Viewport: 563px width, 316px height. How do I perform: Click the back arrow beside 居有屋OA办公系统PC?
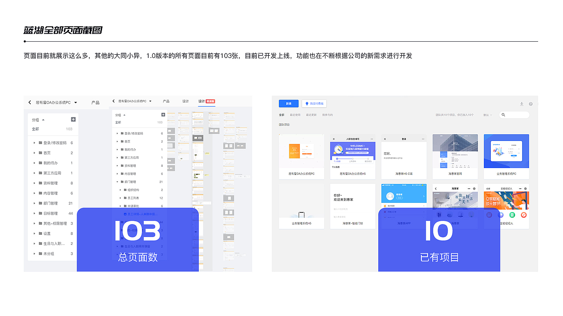[29, 102]
